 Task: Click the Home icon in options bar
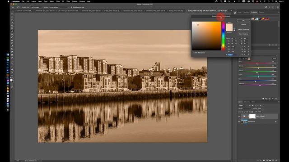pyautogui.click(x=13, y=7)
